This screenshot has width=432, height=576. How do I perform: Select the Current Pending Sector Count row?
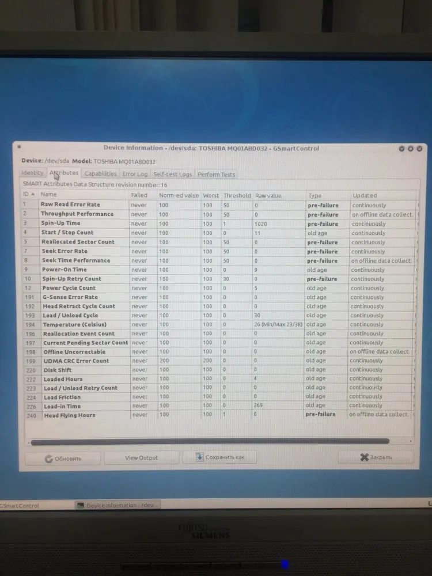(x=219, y=343)
